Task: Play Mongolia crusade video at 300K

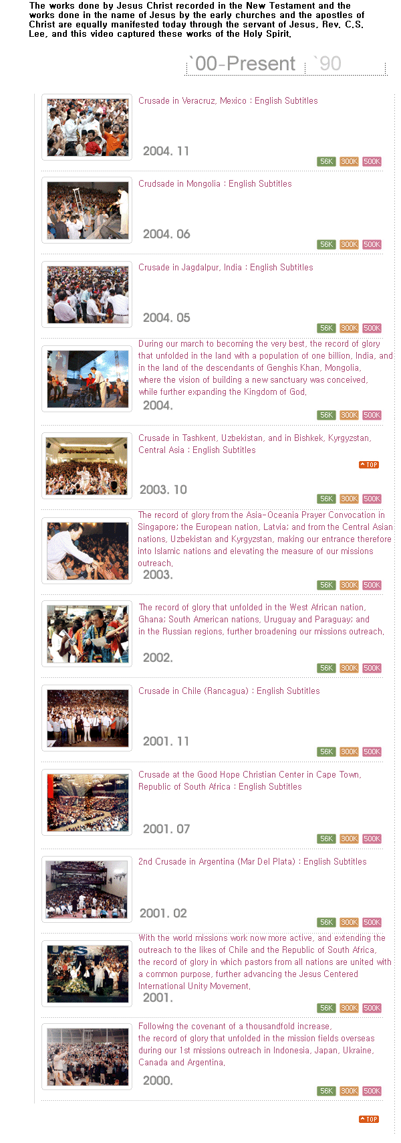Action: 349,244
